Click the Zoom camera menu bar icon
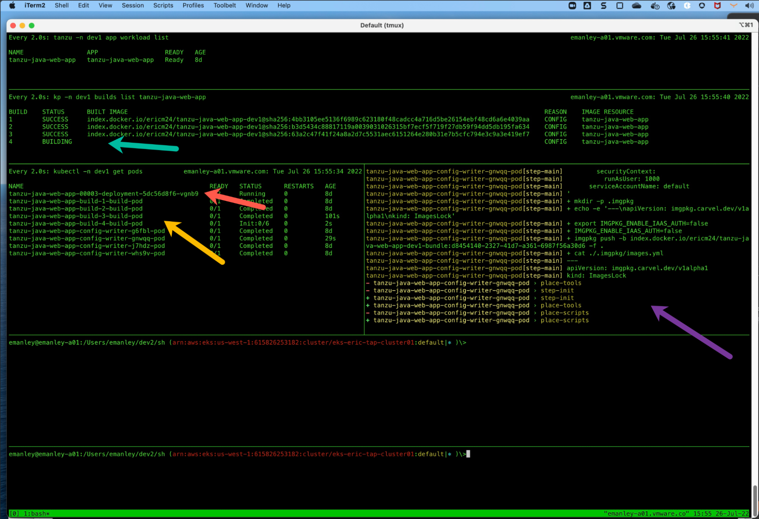 pos(572,5)
